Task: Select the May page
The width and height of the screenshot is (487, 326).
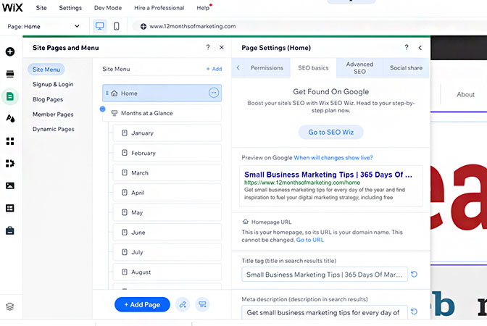Action: point(167,212)
